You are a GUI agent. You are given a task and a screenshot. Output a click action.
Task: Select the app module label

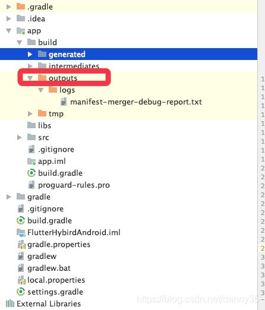34,31
